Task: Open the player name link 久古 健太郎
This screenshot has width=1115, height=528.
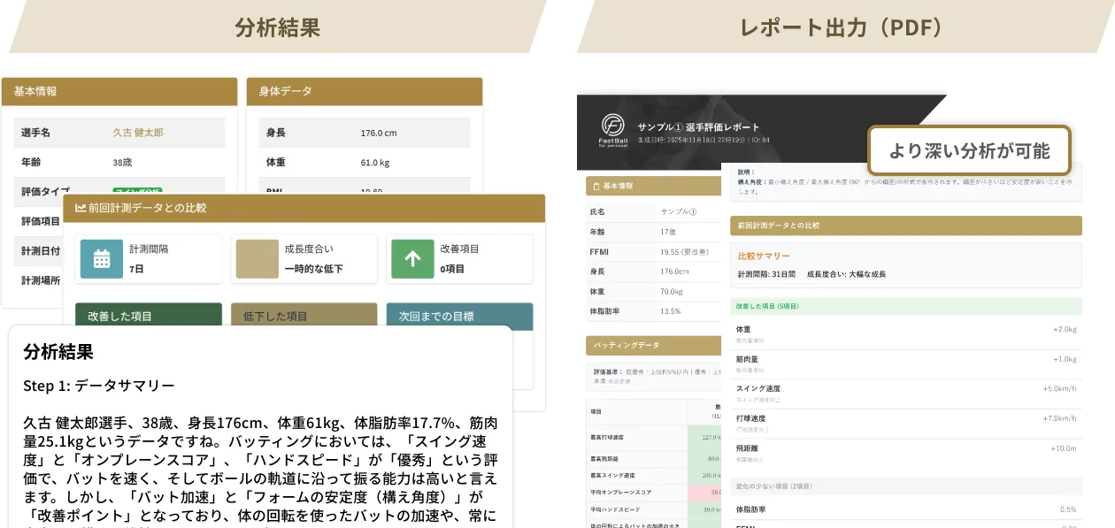Action: click(x=138, y=133)
